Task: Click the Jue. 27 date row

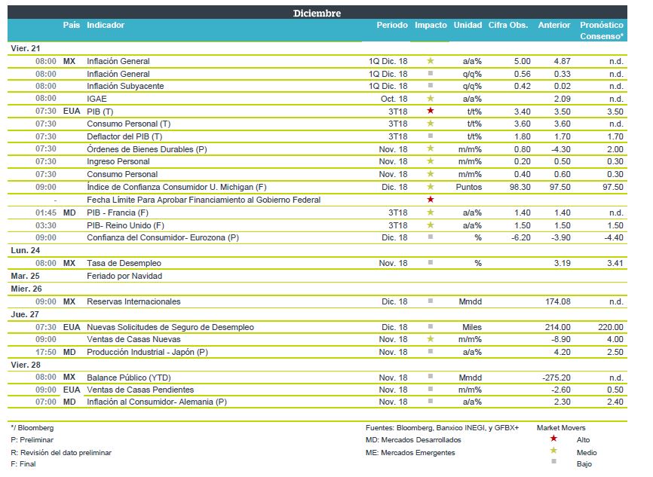Action: coord(317,314)
